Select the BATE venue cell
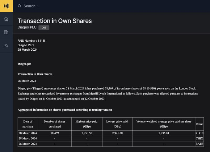Screen dimensions: 210x152 pos(199,144)
